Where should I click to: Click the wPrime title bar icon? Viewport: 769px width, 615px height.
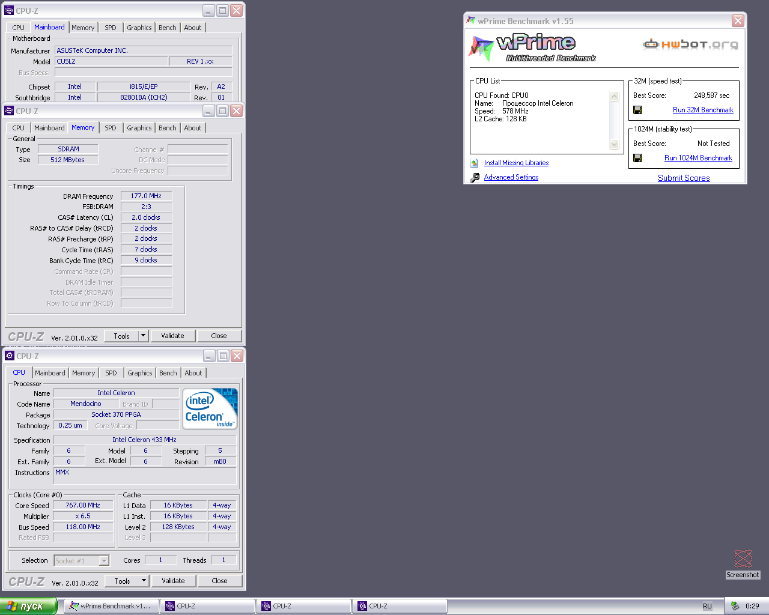click(471, 20)
